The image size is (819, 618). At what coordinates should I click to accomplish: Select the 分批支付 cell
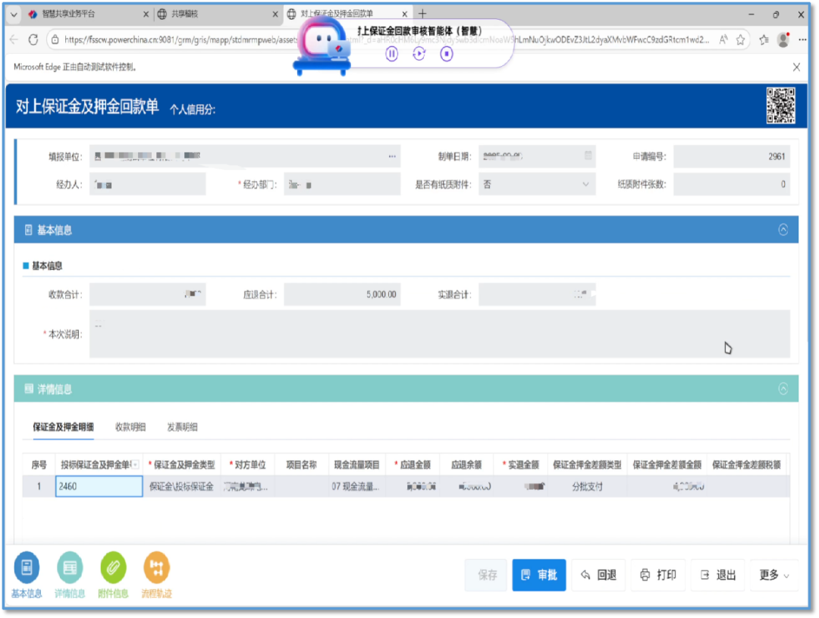tap(587, 486)
